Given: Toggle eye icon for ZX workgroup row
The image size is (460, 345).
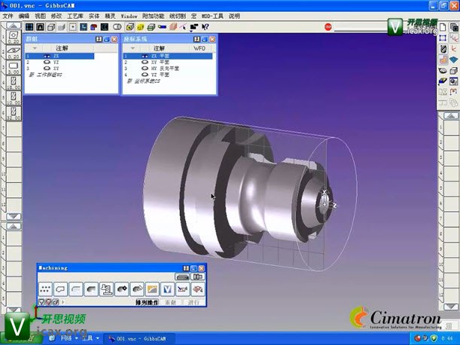Looking at the screenshot, I should pyautogui.click(x=47, y=56).
